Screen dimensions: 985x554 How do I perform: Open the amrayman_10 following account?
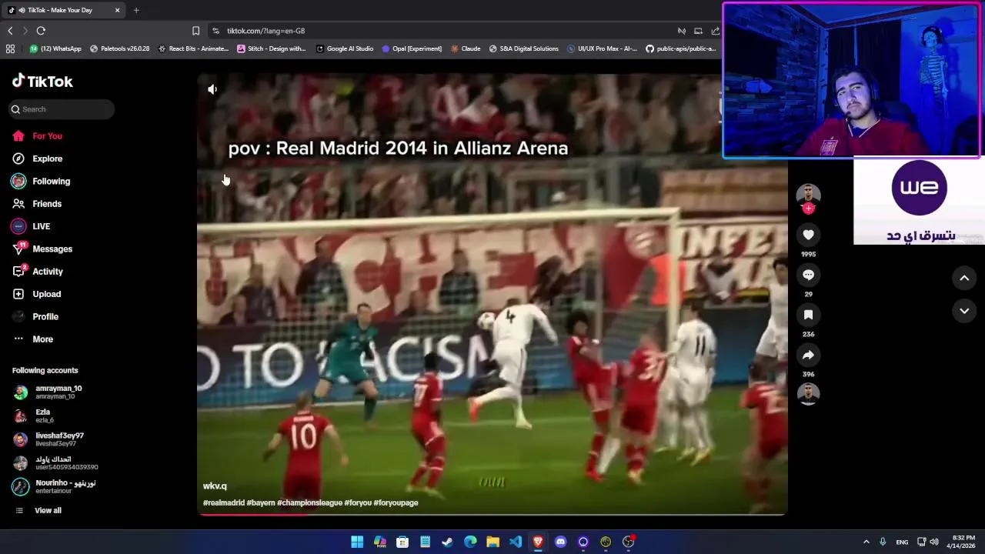tap(58, 392)
